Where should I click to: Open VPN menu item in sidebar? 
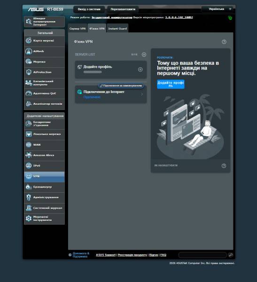[44, 176]
